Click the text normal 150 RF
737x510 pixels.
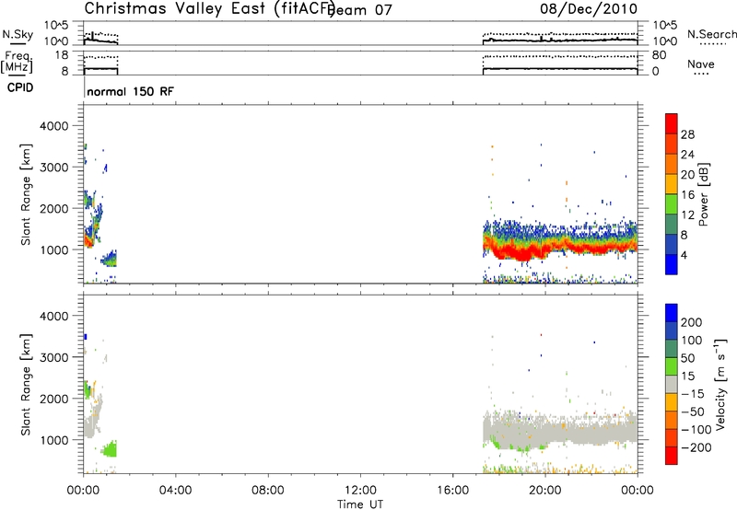tap(130, 91)
